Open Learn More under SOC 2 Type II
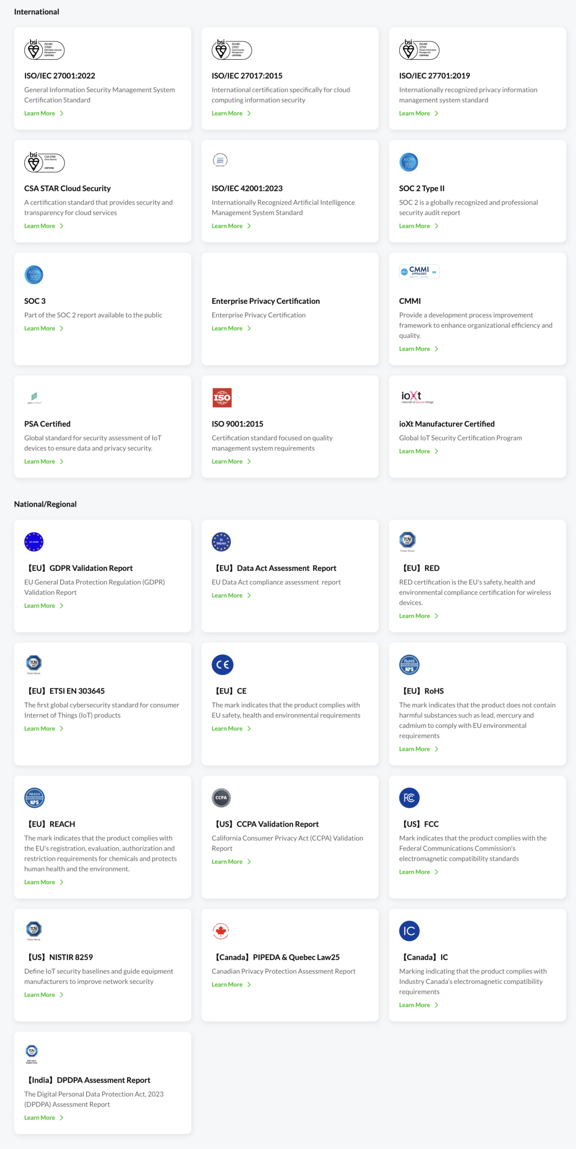Image resolution: width=576 pixels, height=1149 pixels. 414,226
